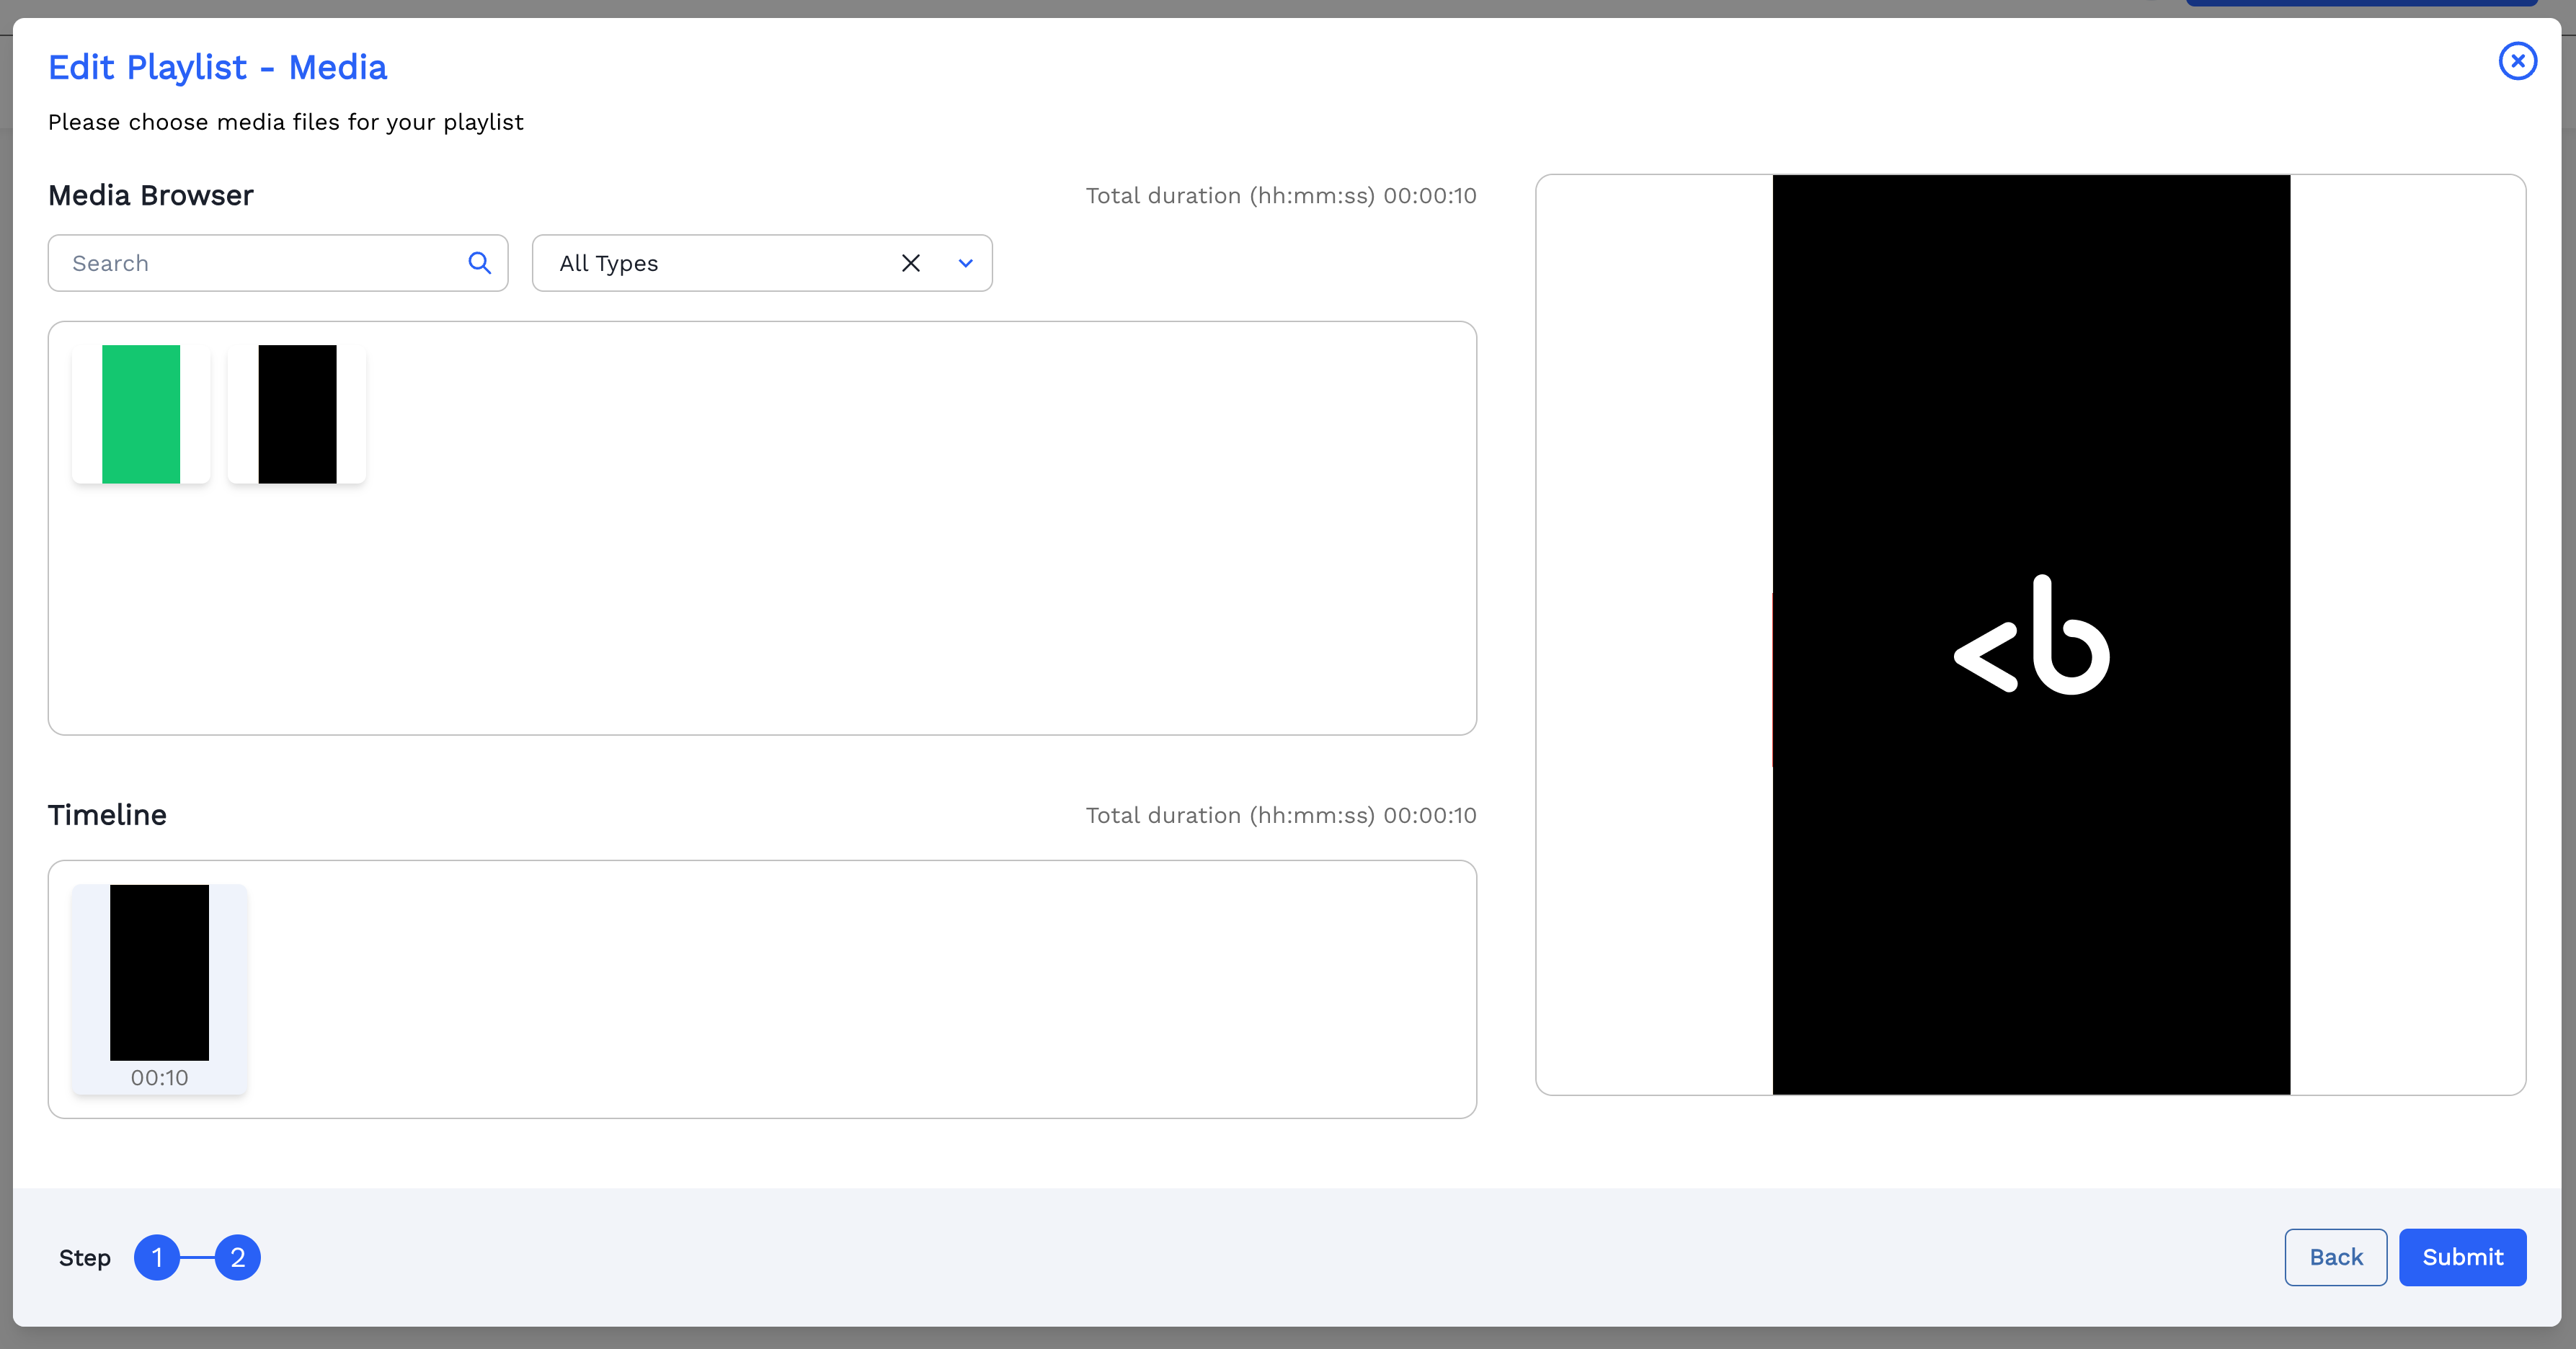Image resolution: width=2576 pixels, height=1349 pixels.
Task: Click the Timeline total duration text
Action: click(x=1280, y=816)
